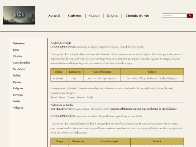Select Naissances in the sidebar
The height and width of the screenshot is (147, 196).
pos(19,44)
